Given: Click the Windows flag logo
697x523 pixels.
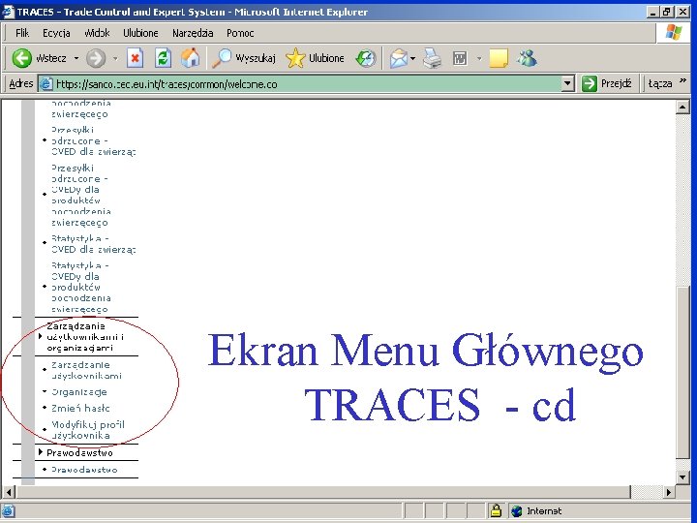Looking at the screenshot, I should (x=674, y=32).
